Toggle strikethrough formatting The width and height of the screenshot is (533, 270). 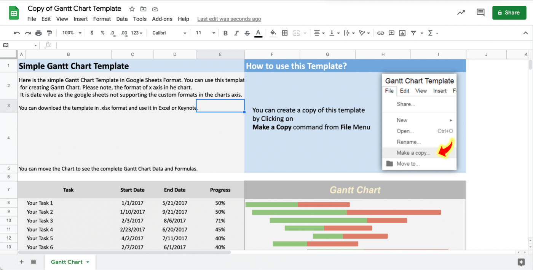pos(247,33)
